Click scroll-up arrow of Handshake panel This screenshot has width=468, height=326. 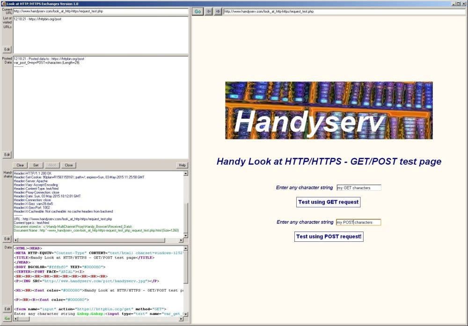click(186, 174)
